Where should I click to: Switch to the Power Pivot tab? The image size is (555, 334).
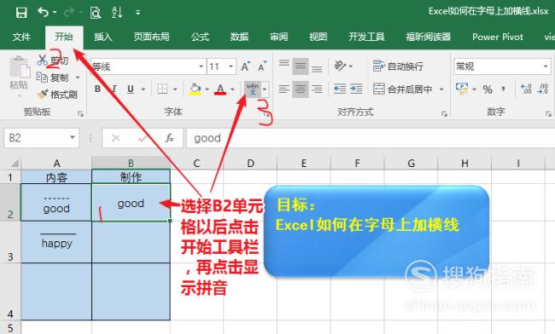point(498,37)
